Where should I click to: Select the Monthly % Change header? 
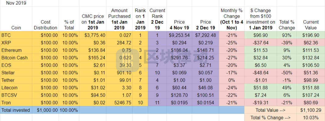pyautogui.click(x=232, y=19)
